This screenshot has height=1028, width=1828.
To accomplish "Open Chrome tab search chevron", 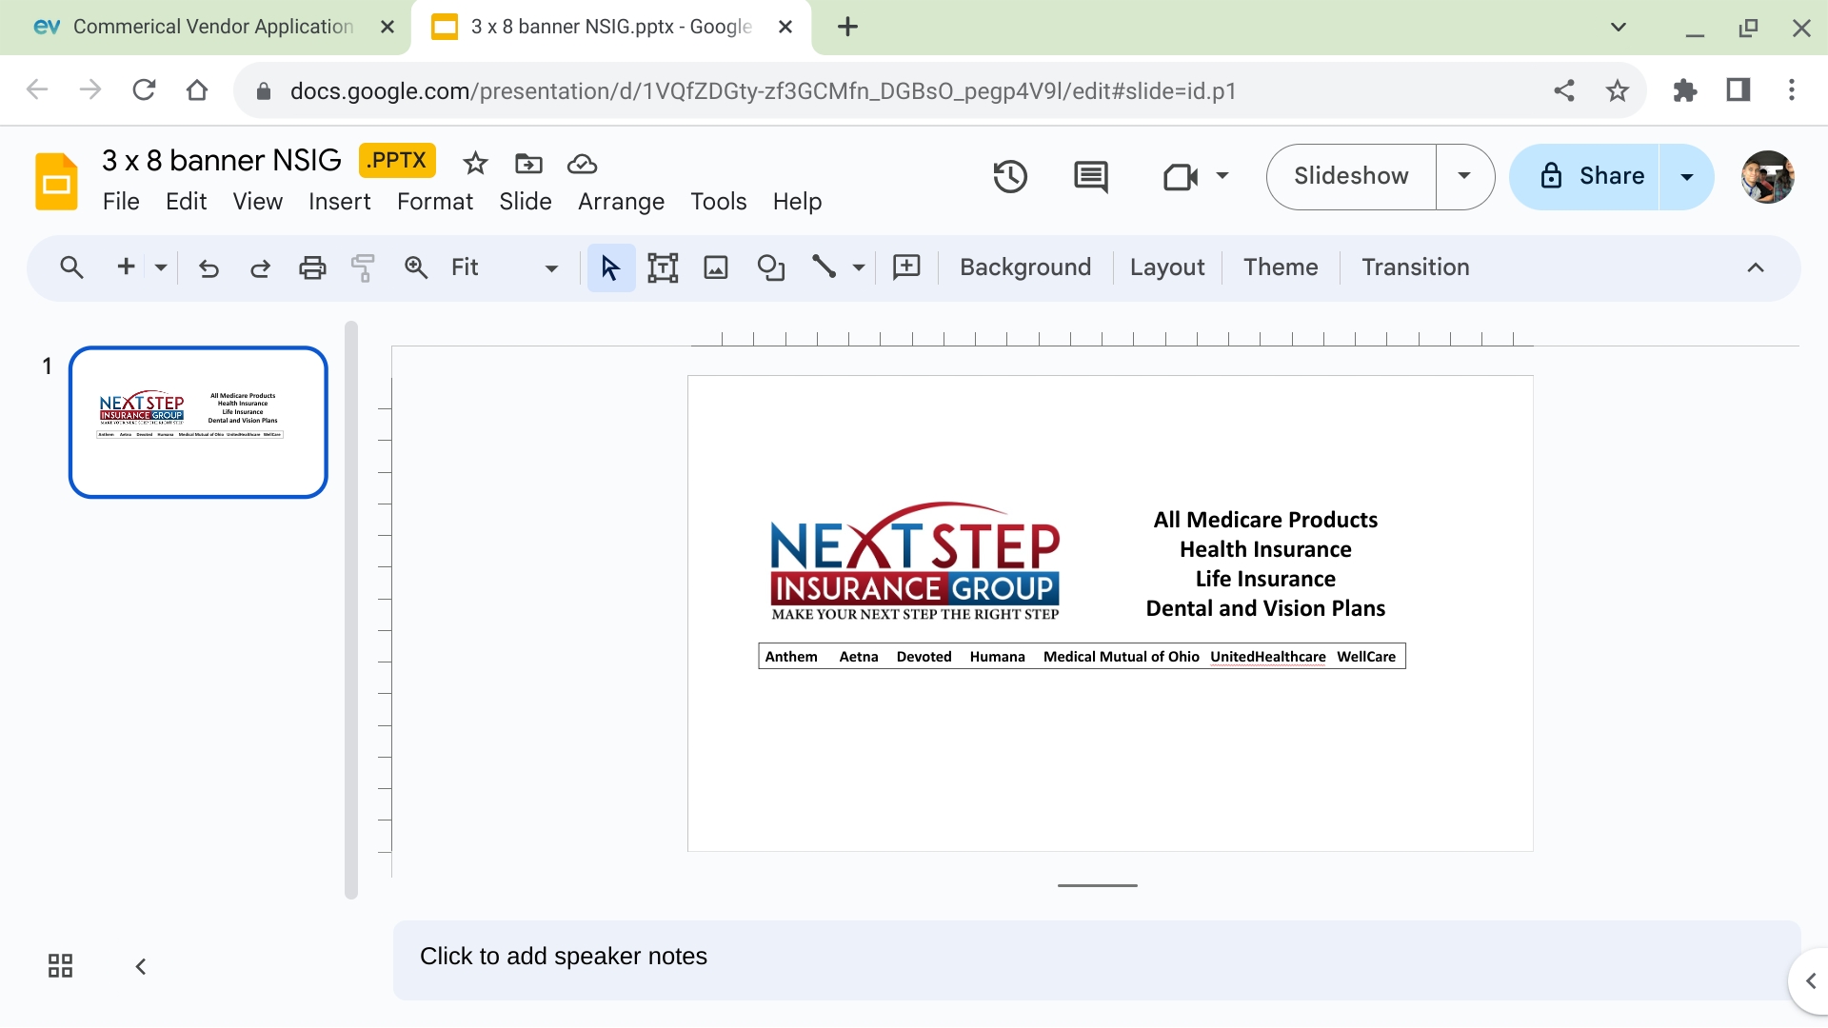I will [1618, 27].
